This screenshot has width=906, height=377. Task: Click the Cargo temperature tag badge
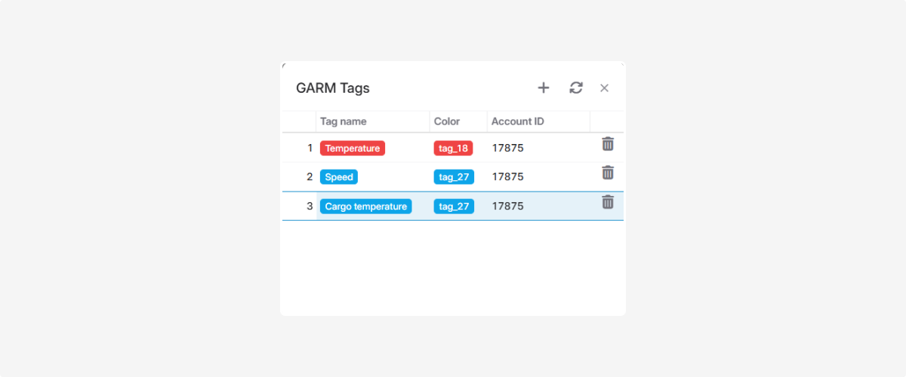(366, 207)
